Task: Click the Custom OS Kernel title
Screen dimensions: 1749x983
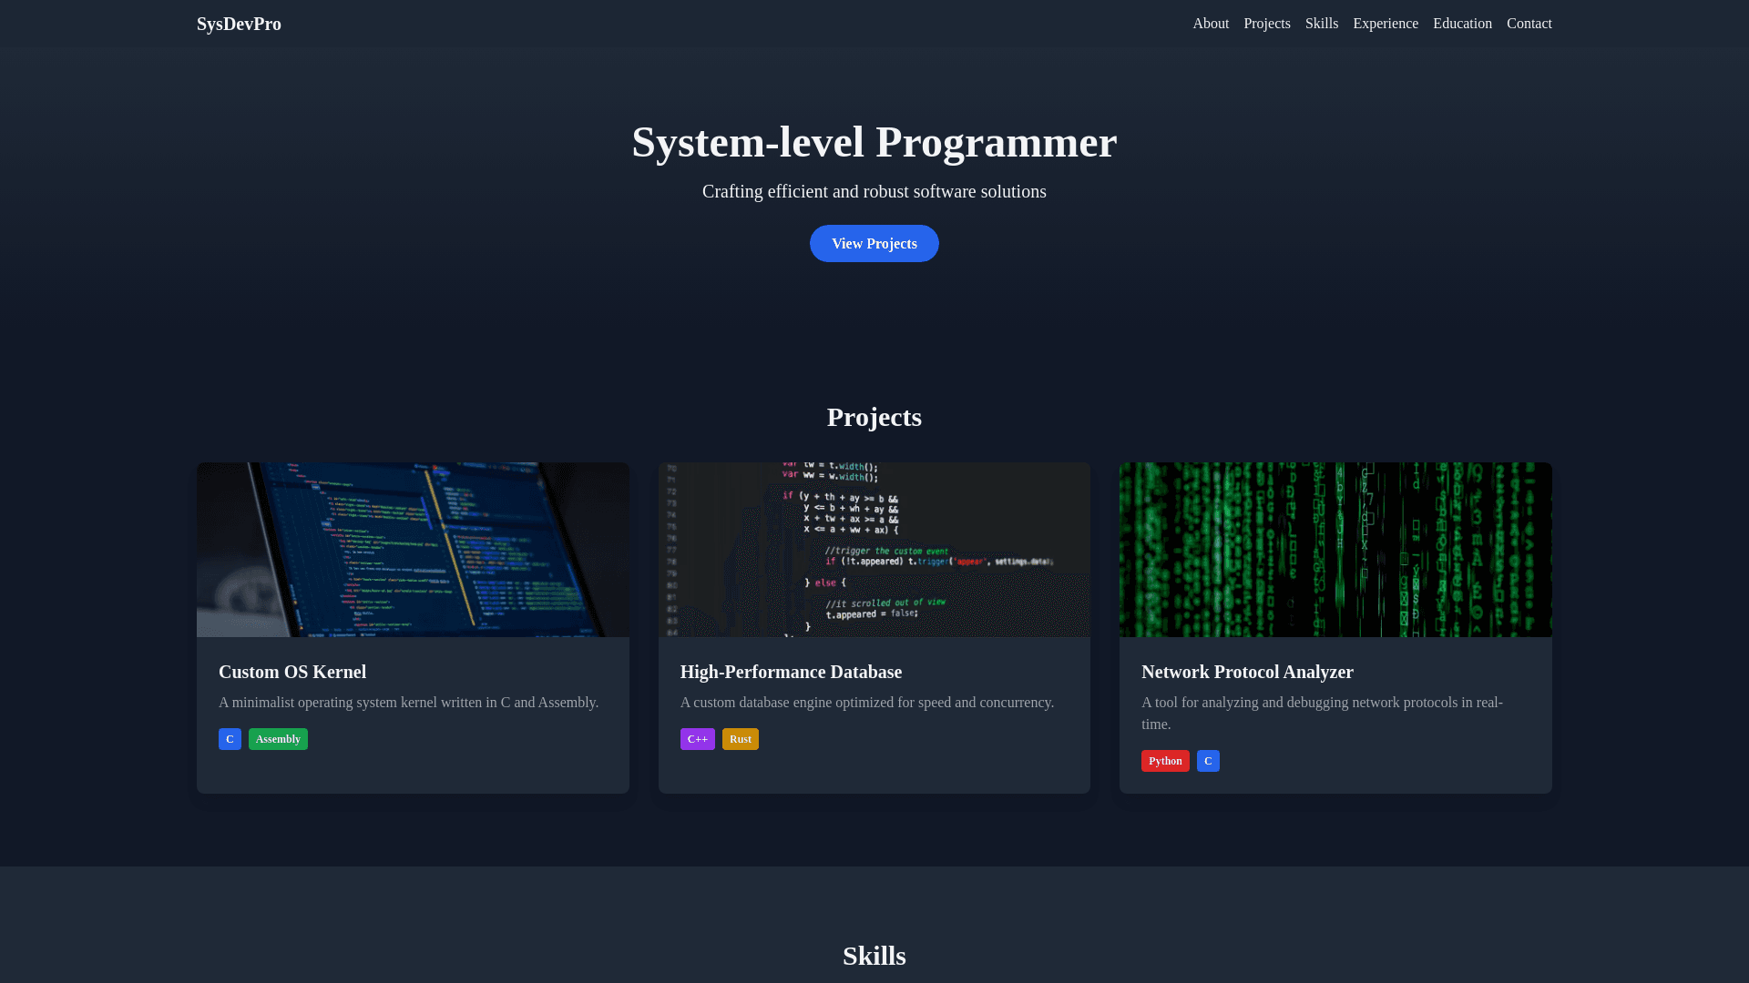Action: click(292, 672)
